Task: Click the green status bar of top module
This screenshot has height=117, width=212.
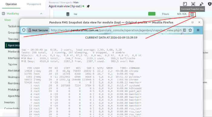Action: [152, 14]
